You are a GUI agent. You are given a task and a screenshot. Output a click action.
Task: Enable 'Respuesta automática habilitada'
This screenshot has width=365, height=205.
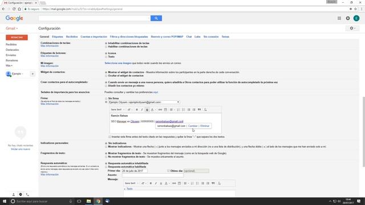click(x=106, y=167)
